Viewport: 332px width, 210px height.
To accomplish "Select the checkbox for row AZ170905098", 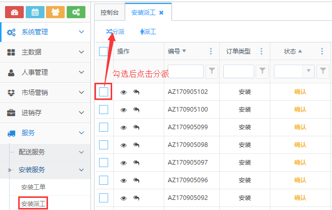I will 104,145.
